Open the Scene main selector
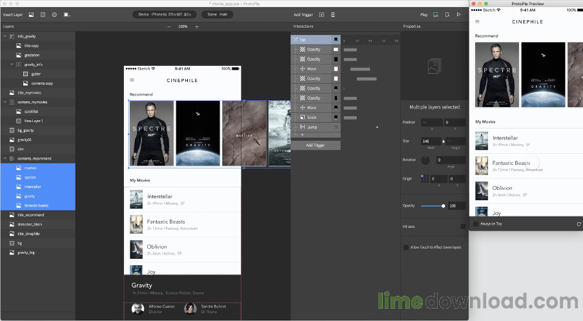 [217, 14]
